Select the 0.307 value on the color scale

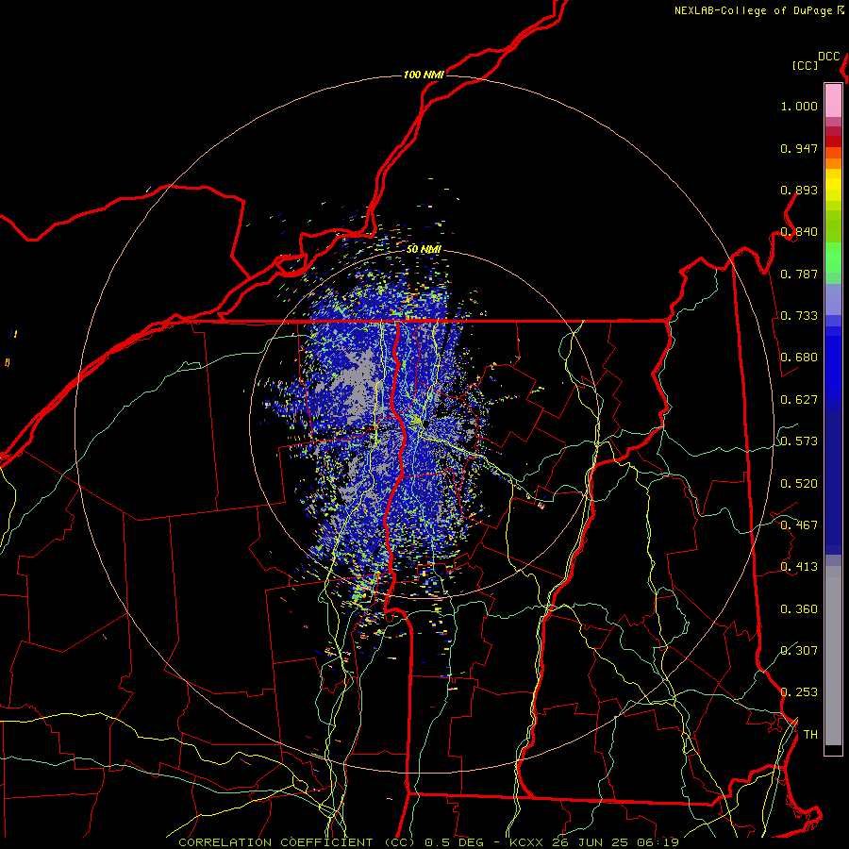[x=799, y=650]
